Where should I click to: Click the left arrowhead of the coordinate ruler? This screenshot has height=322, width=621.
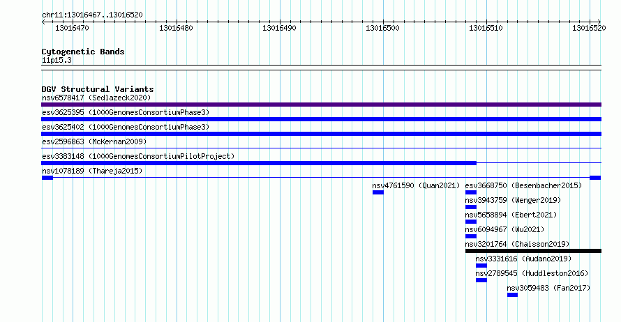point(43,22)
